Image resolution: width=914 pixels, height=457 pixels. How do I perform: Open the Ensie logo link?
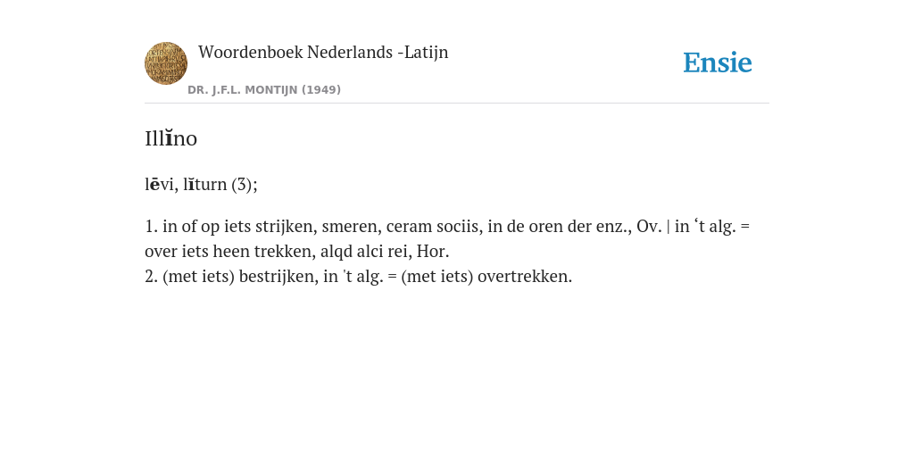coord(718,62)
